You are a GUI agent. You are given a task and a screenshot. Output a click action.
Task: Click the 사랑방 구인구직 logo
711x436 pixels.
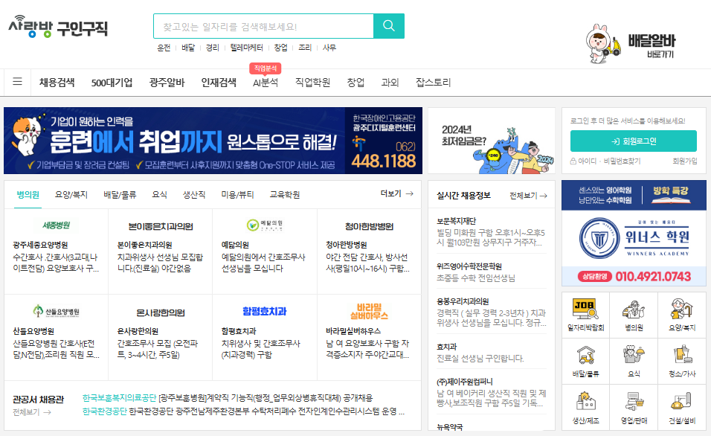(57, 27)
